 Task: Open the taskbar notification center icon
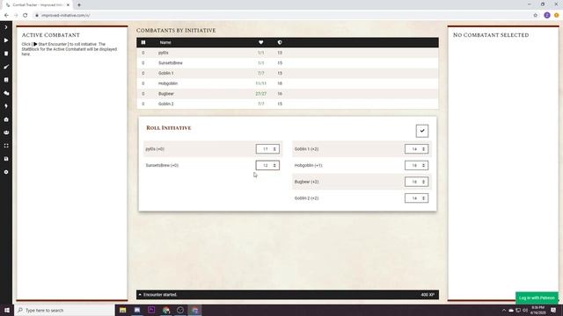(553, 310)
